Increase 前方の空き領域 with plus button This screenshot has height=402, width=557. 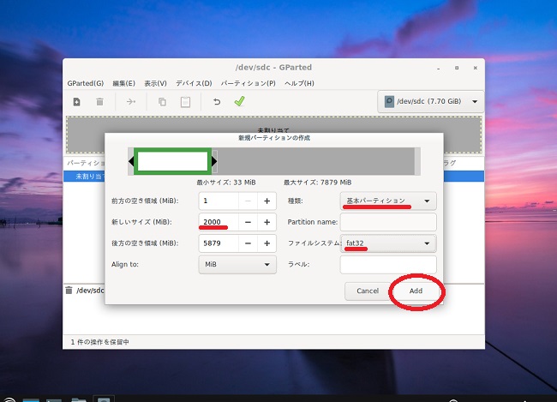pos(267,201)
